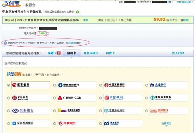
Task: Select the China Everbright Bank (中国光大银行) radio button
Action: pyautogui.click(x=55, y=111)
